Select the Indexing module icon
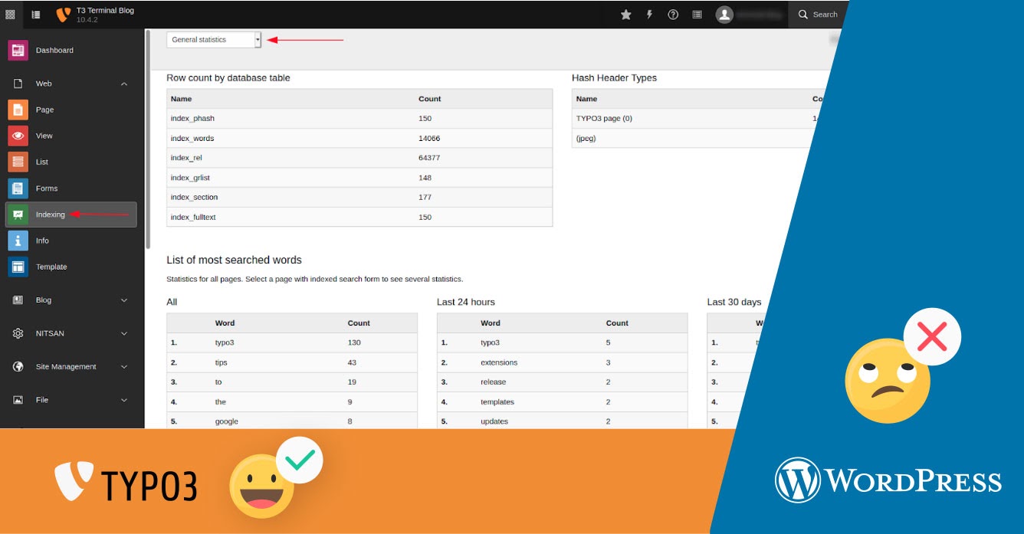The width and height of the screenshot is (1024, 534). (x=17, y=215)
